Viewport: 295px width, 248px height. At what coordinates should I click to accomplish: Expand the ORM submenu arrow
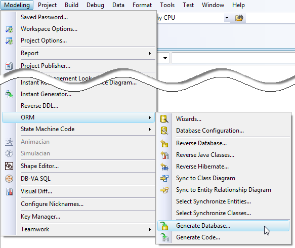[x=150, y=117]
